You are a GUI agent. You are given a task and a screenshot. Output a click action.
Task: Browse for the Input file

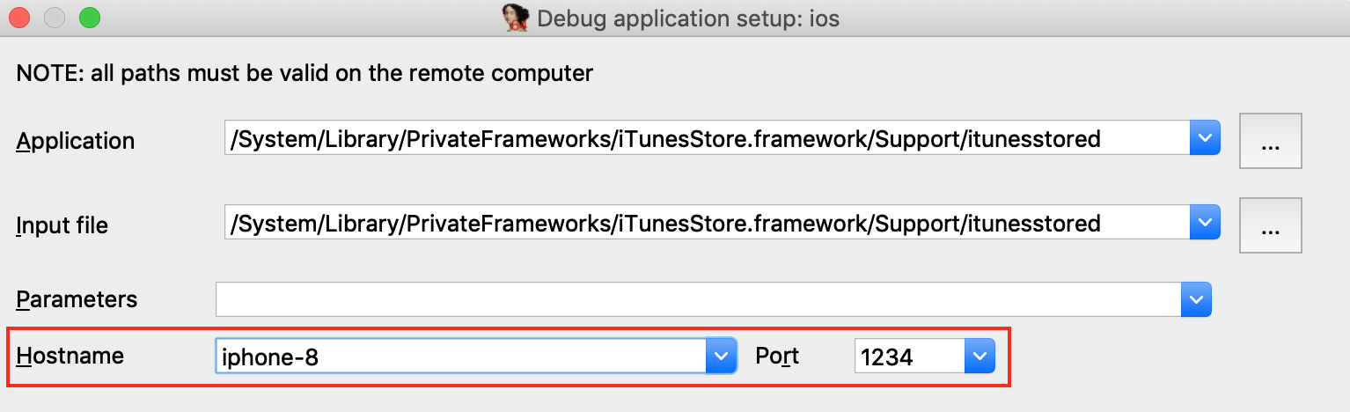pos(1270,225)
